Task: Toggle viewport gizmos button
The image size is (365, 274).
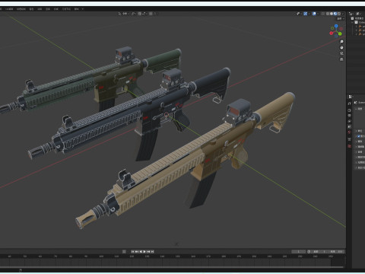Action: (306, 14)
